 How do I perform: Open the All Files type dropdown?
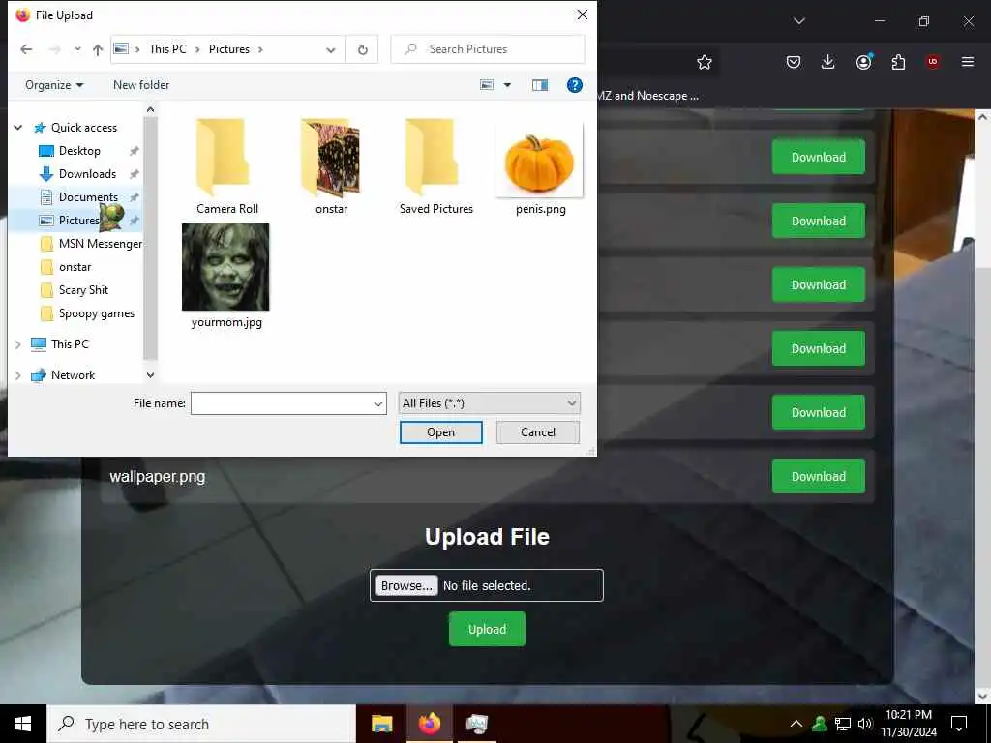(489, 403)
